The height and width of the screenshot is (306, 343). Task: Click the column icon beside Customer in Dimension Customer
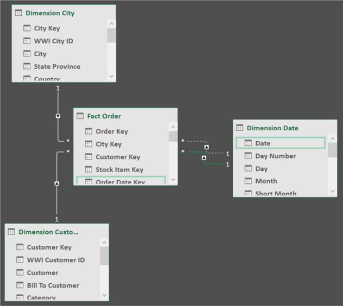[20, 272]
